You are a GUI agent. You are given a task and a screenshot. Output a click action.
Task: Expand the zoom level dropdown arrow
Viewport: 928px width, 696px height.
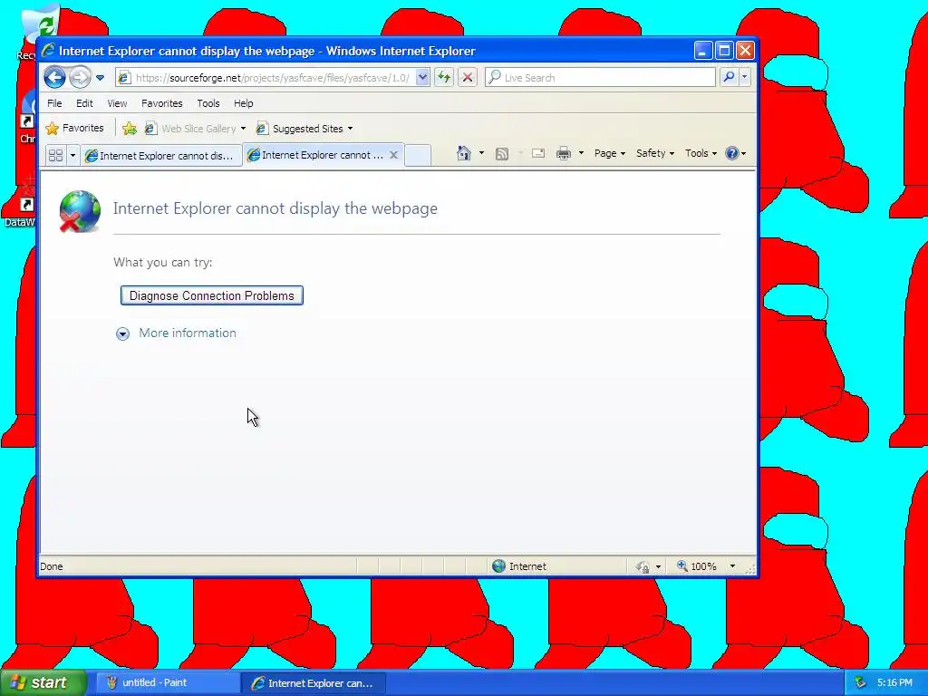click(x=732, y=566)
